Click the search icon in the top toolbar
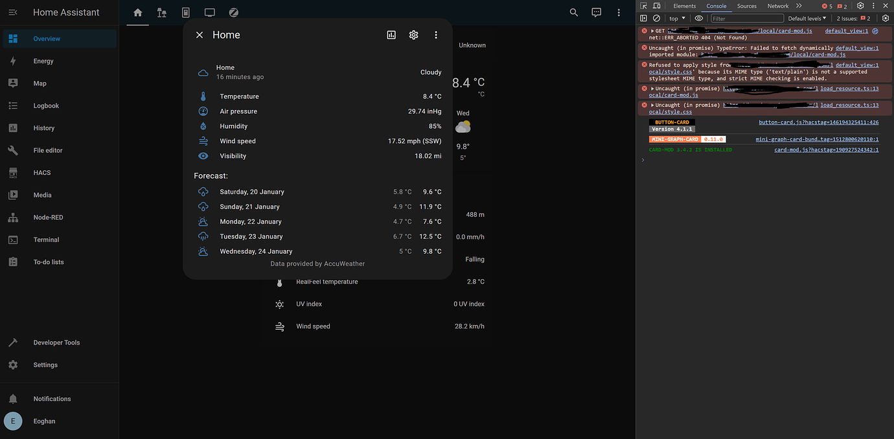The width and height of the screenshot is (894, 439). pos(573,12)
